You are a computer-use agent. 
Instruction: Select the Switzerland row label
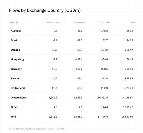[x=18, y=88]
